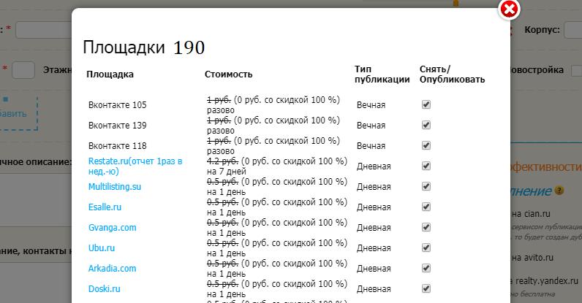
Task: Open the Gvanga.com link
Action: 112,228
